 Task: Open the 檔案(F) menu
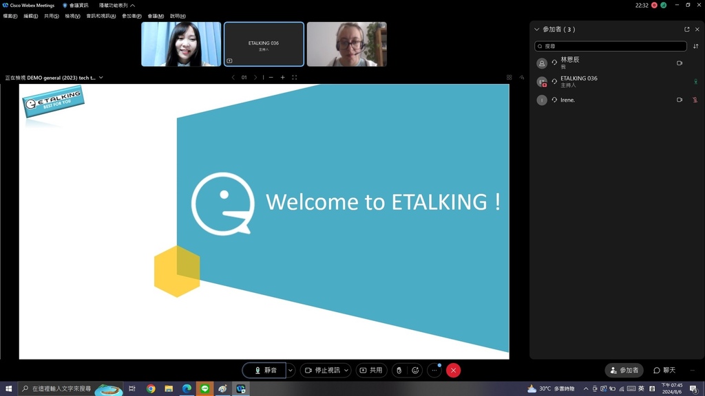click(10, 16)
